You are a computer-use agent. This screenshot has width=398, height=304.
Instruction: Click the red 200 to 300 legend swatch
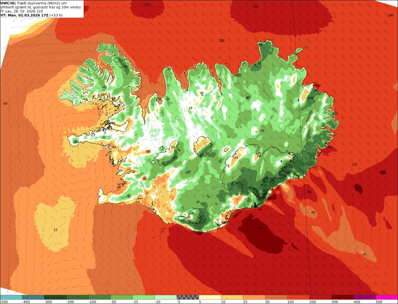click(x=320, y=297)
